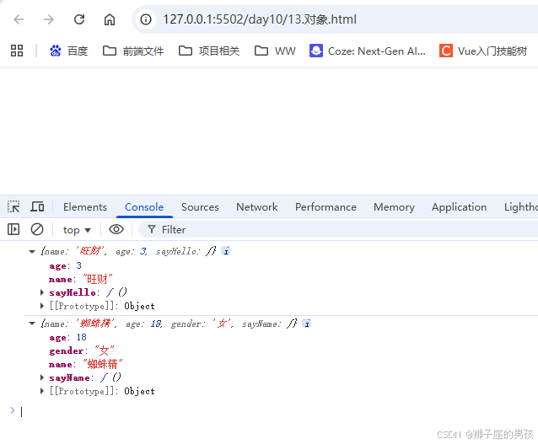Viewport: 538px width, 444px height.
Task: Switch to the Memory tab
Action: click(394, 206)
